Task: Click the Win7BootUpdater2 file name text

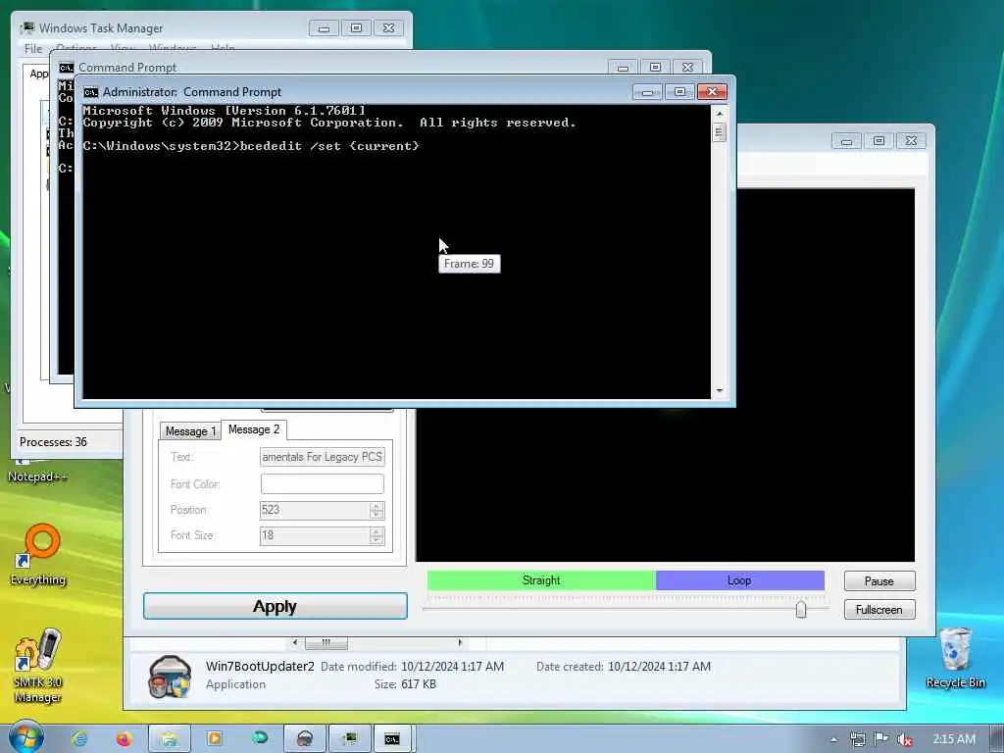Action: coord(260,666)
